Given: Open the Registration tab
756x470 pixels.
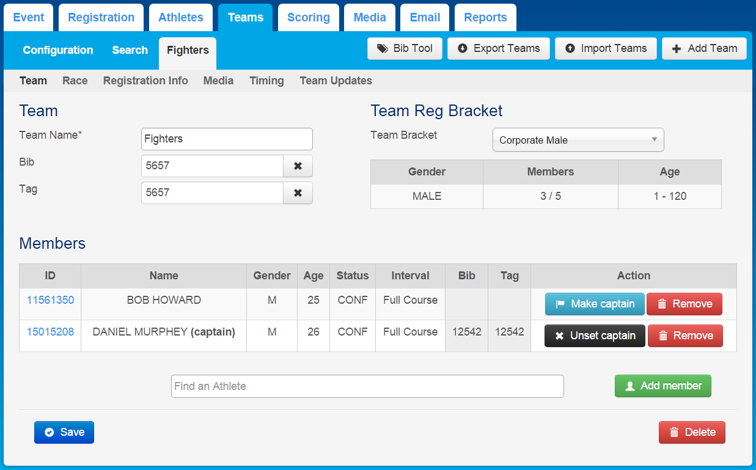Looking at the screenshot, I should [x=101, y=17].
